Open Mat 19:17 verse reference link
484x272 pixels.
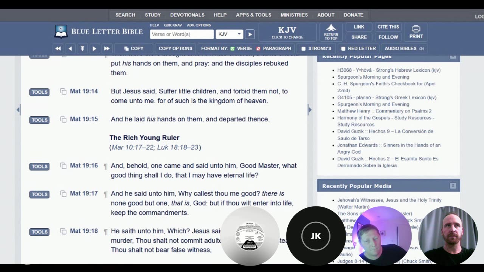[84, 193]
